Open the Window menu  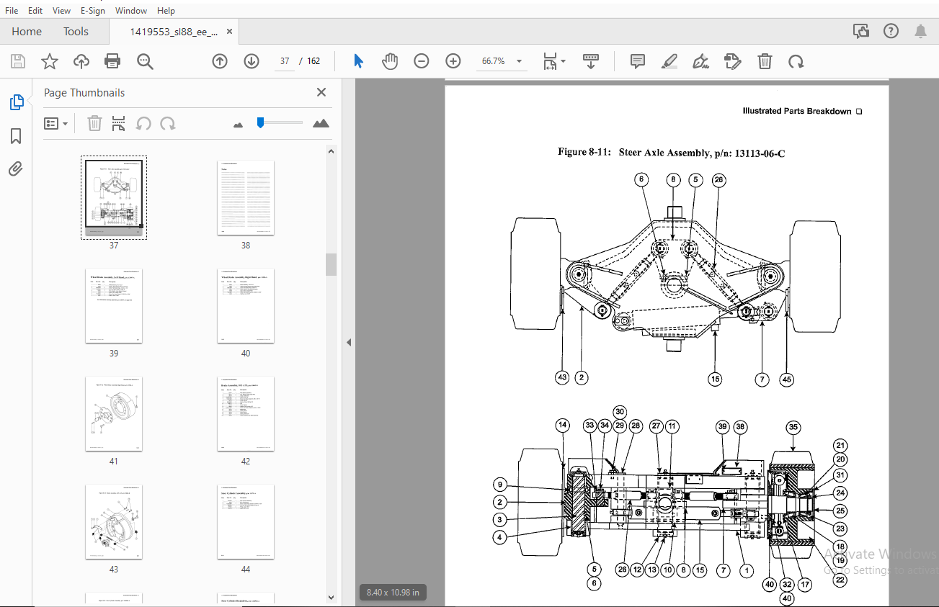pyautogui.click(x=131, y=10)
